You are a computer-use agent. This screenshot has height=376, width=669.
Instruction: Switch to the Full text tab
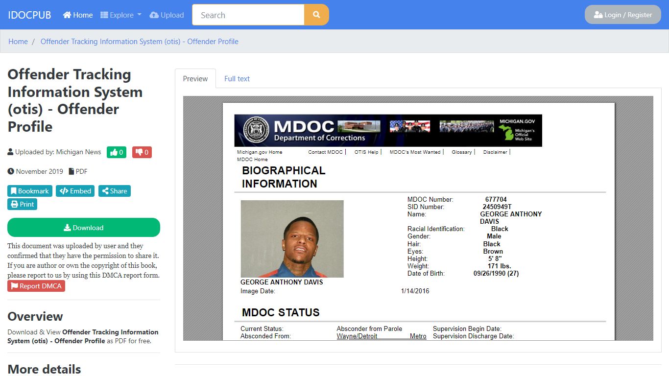point(237,78)
